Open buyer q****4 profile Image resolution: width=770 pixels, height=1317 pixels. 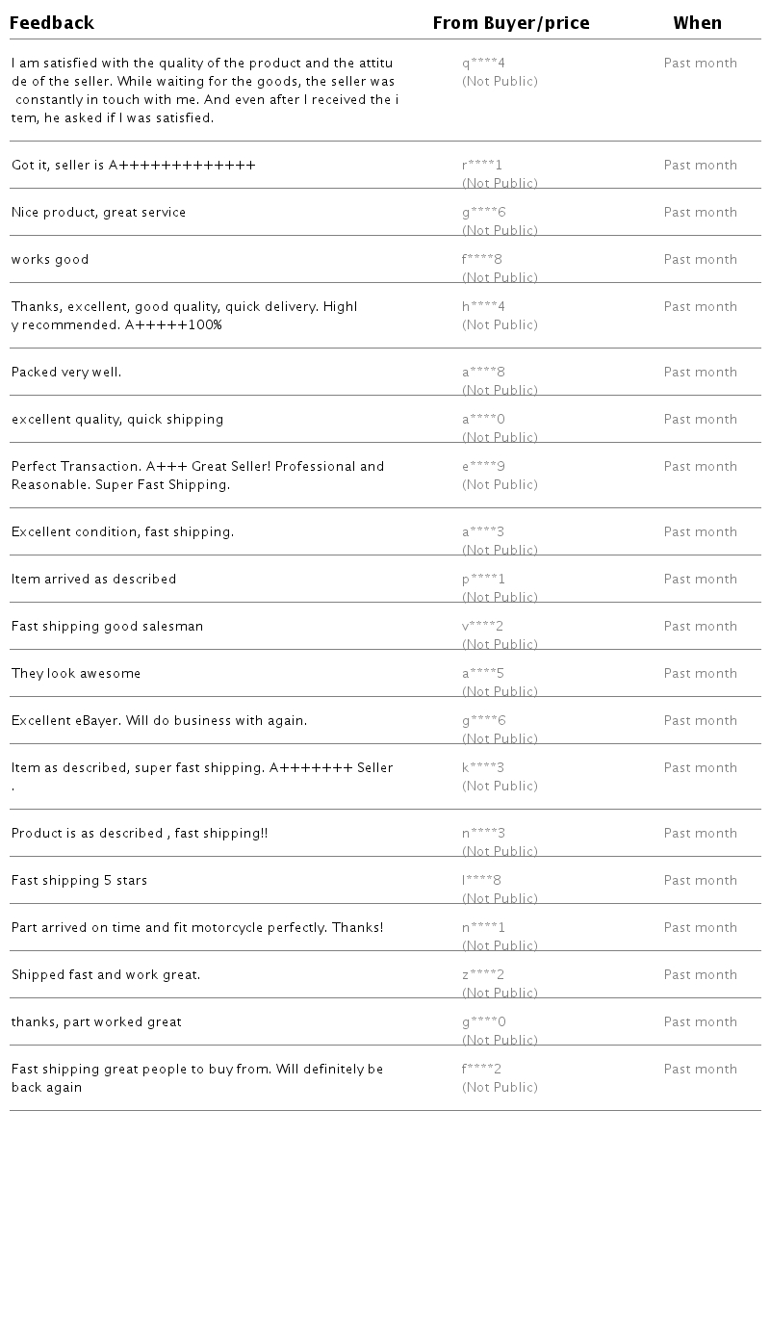coord(483,64)
